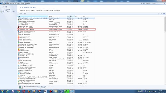Viewport: 166px width, 93px height.
Task: Open the Windows features on/off link
Action: [x=9, y=12]
